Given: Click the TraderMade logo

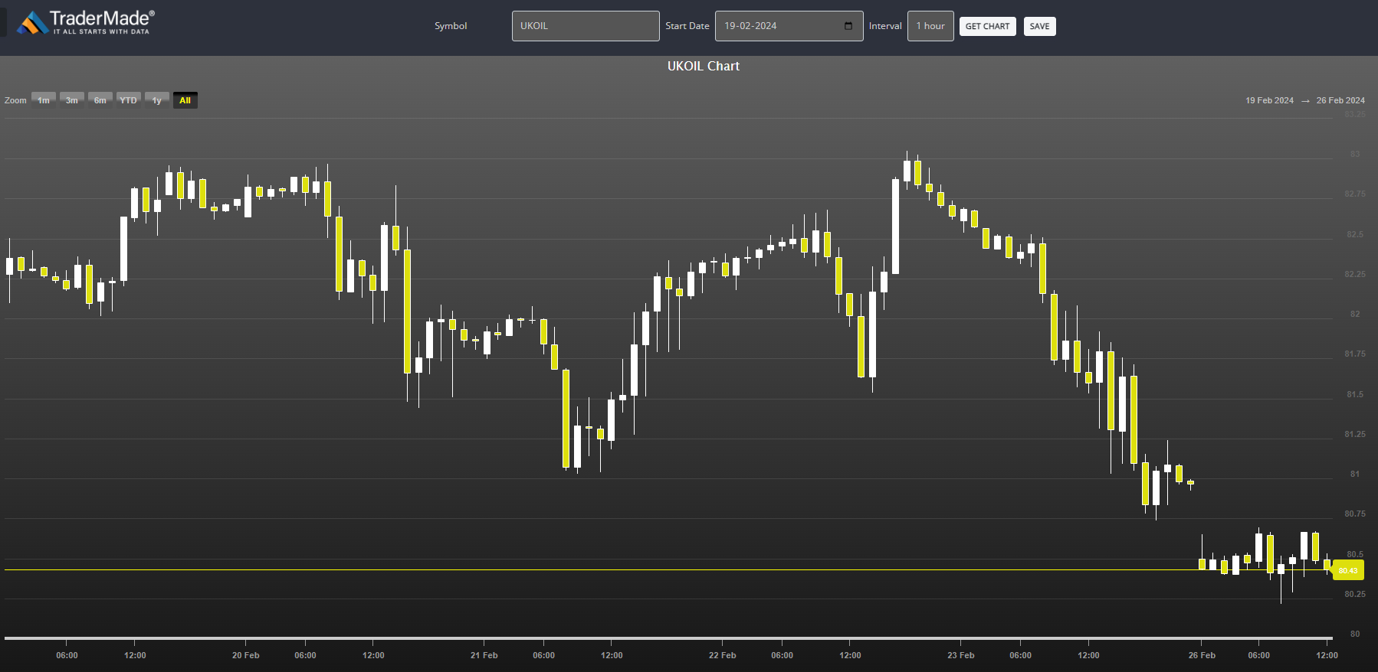Looking at the screenshot, I should [86, 22].
